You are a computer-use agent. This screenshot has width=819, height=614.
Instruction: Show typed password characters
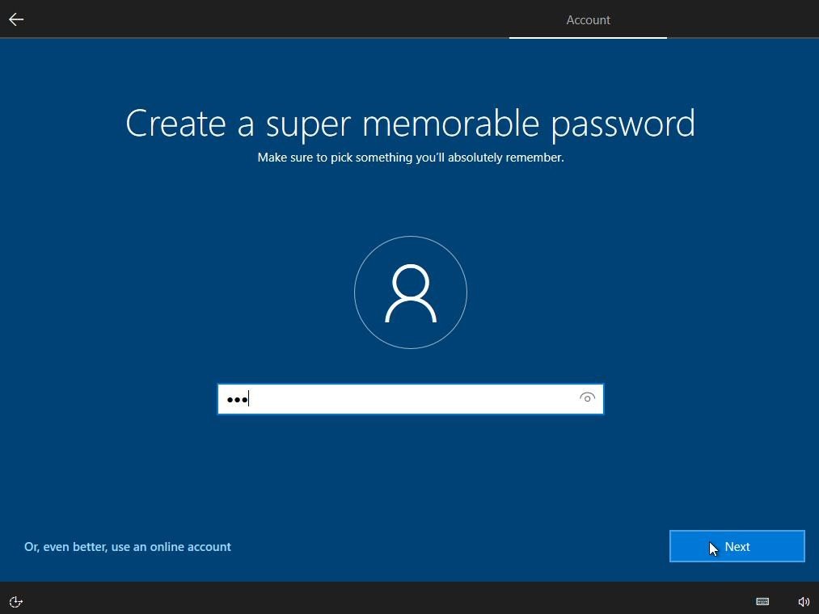click(x=587, y=397)
